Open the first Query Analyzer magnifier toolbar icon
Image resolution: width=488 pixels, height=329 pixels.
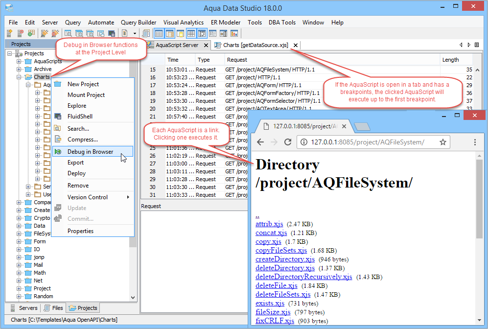tap(68, 33)
